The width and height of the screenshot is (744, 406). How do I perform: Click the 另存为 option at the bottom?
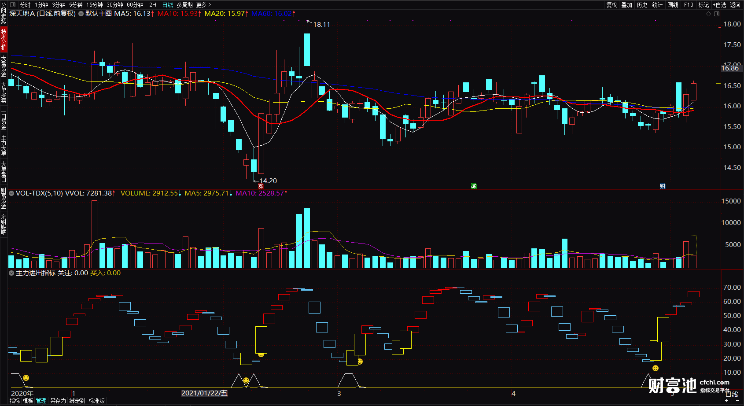(x=58, y=401)
